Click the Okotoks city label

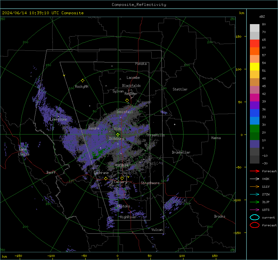pos(124,206)
